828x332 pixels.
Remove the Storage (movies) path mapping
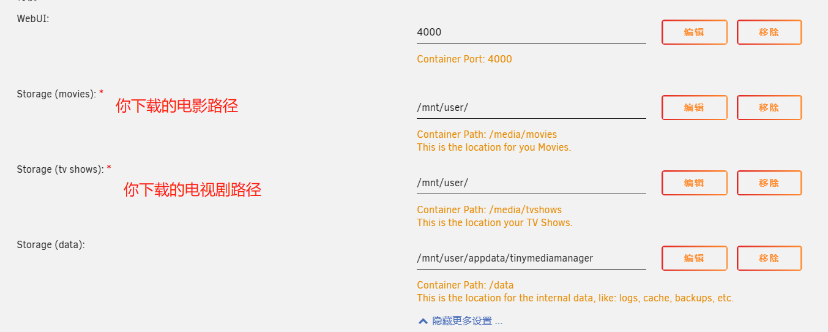pyautogui.click(x=769, y=108)
